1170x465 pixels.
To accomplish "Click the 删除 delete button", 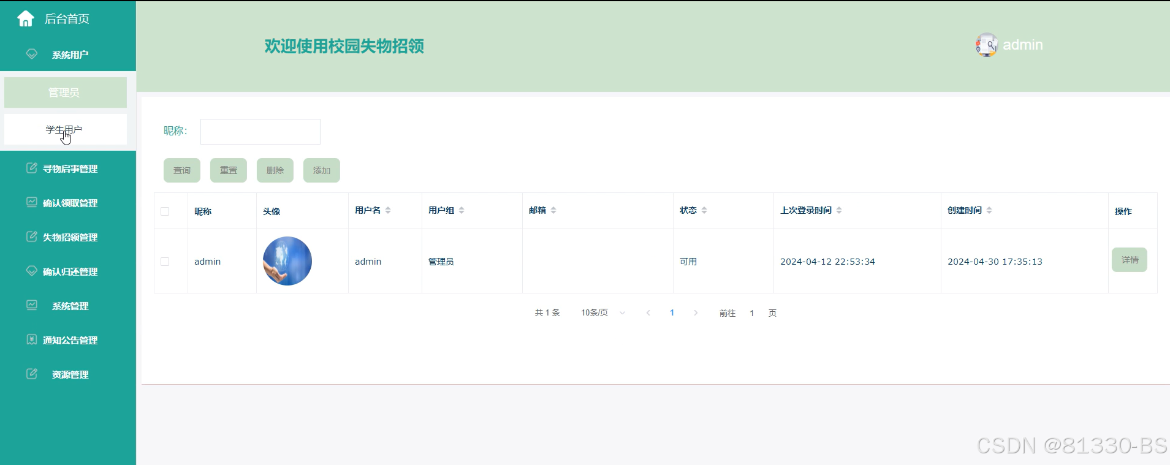I will point(275,170).
